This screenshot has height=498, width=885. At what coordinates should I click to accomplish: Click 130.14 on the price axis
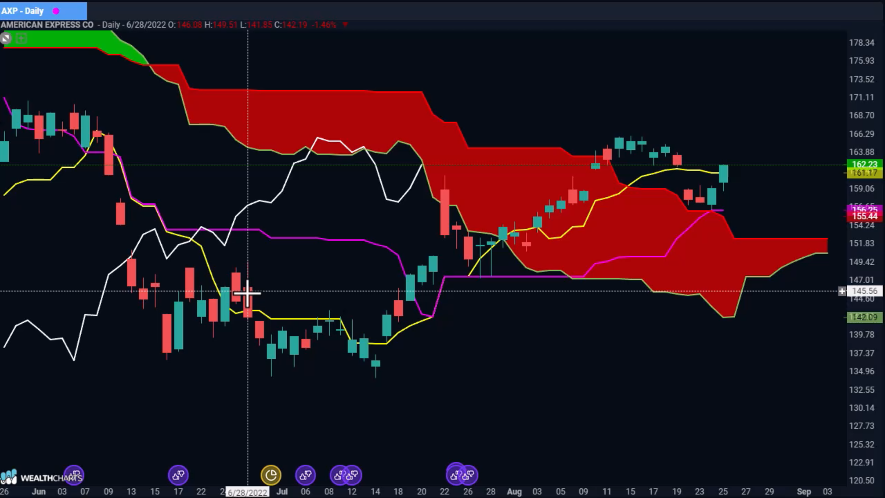[x=861, y=408]
